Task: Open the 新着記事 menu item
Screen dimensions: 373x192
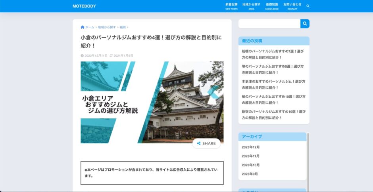Action: pos(231,6)
